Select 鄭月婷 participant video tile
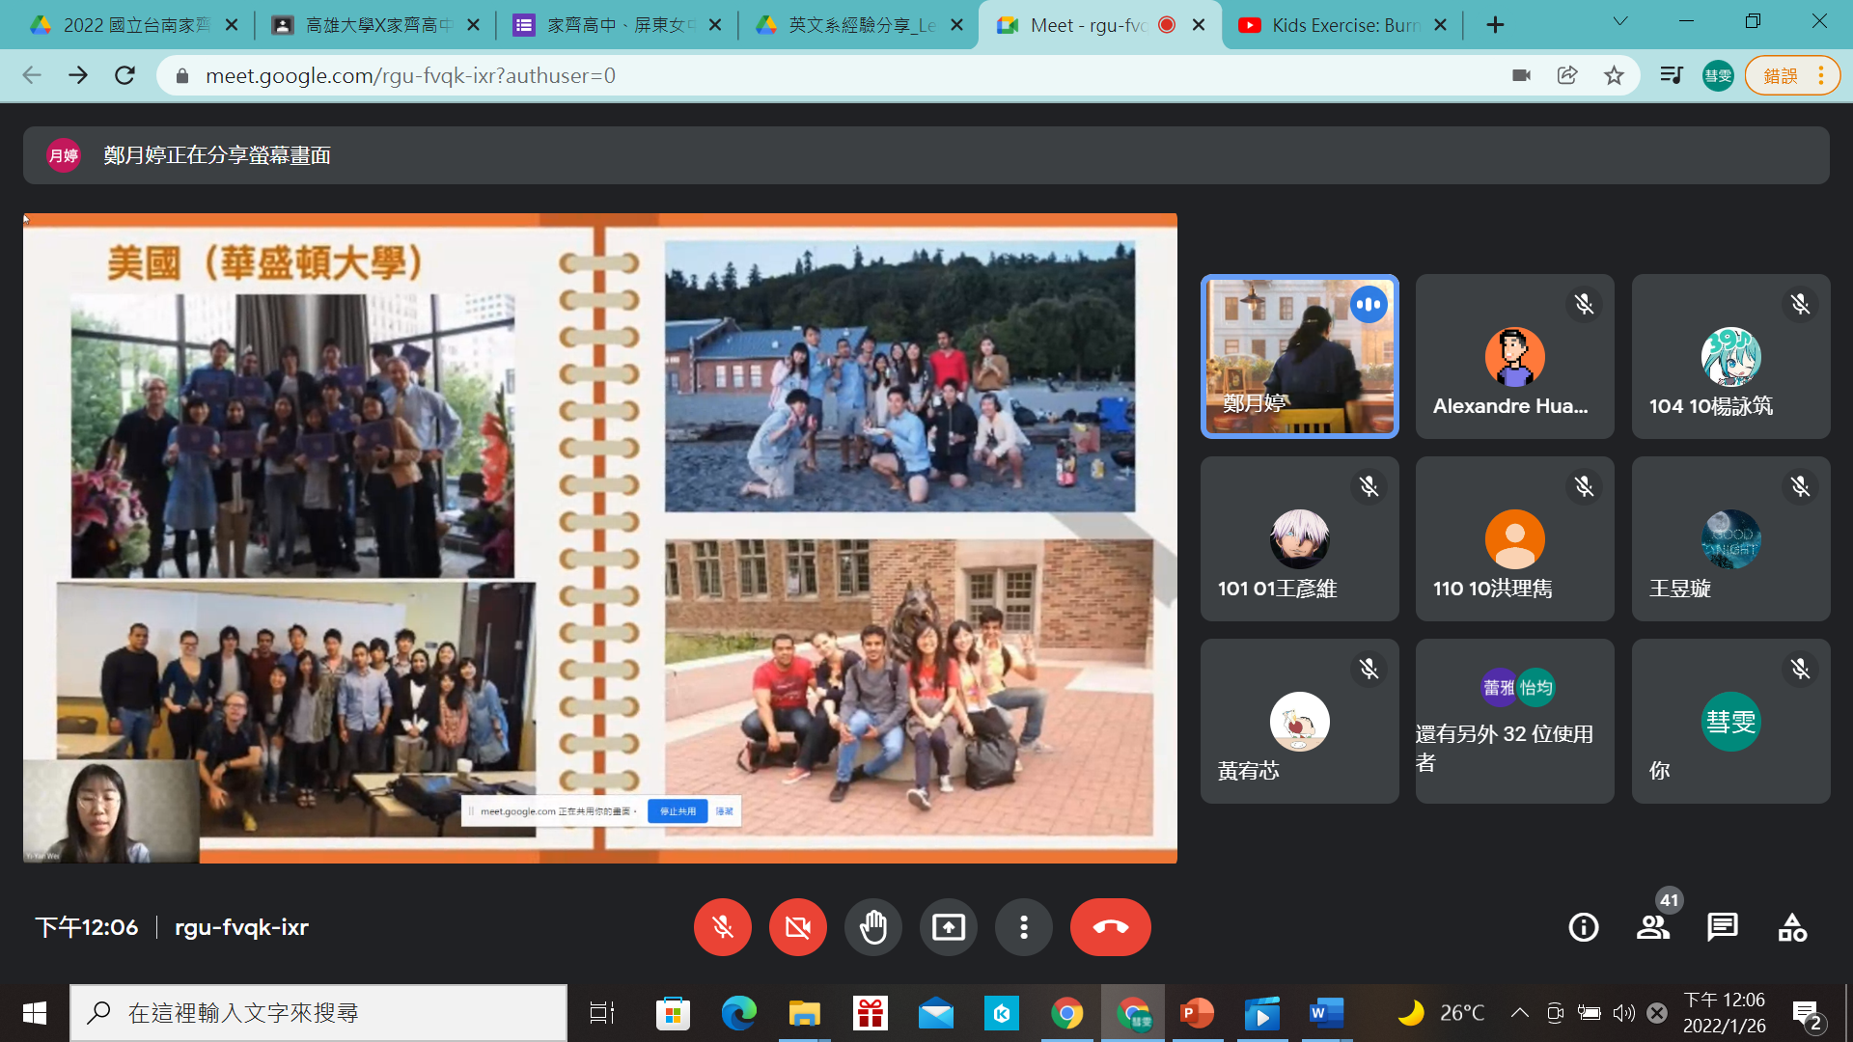This screenshot has height=1042, width=1853. click(1299, 356)
